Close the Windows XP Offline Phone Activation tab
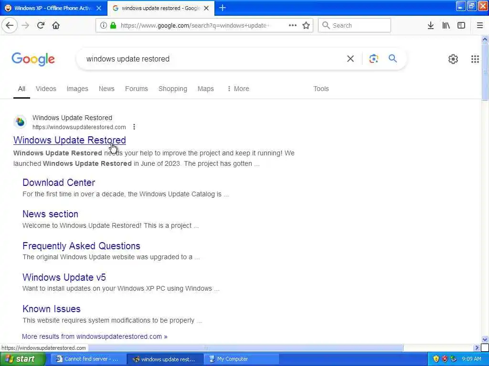The width and height of the screenshot is (489, 366). click(99, 8)
